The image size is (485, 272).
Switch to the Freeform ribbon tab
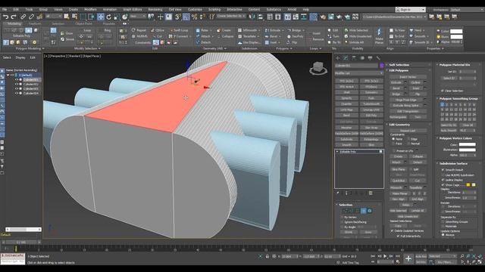(x=35, y=23)
